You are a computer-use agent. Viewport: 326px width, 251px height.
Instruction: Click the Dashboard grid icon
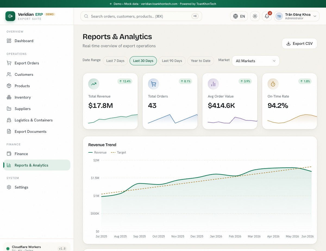9,41
